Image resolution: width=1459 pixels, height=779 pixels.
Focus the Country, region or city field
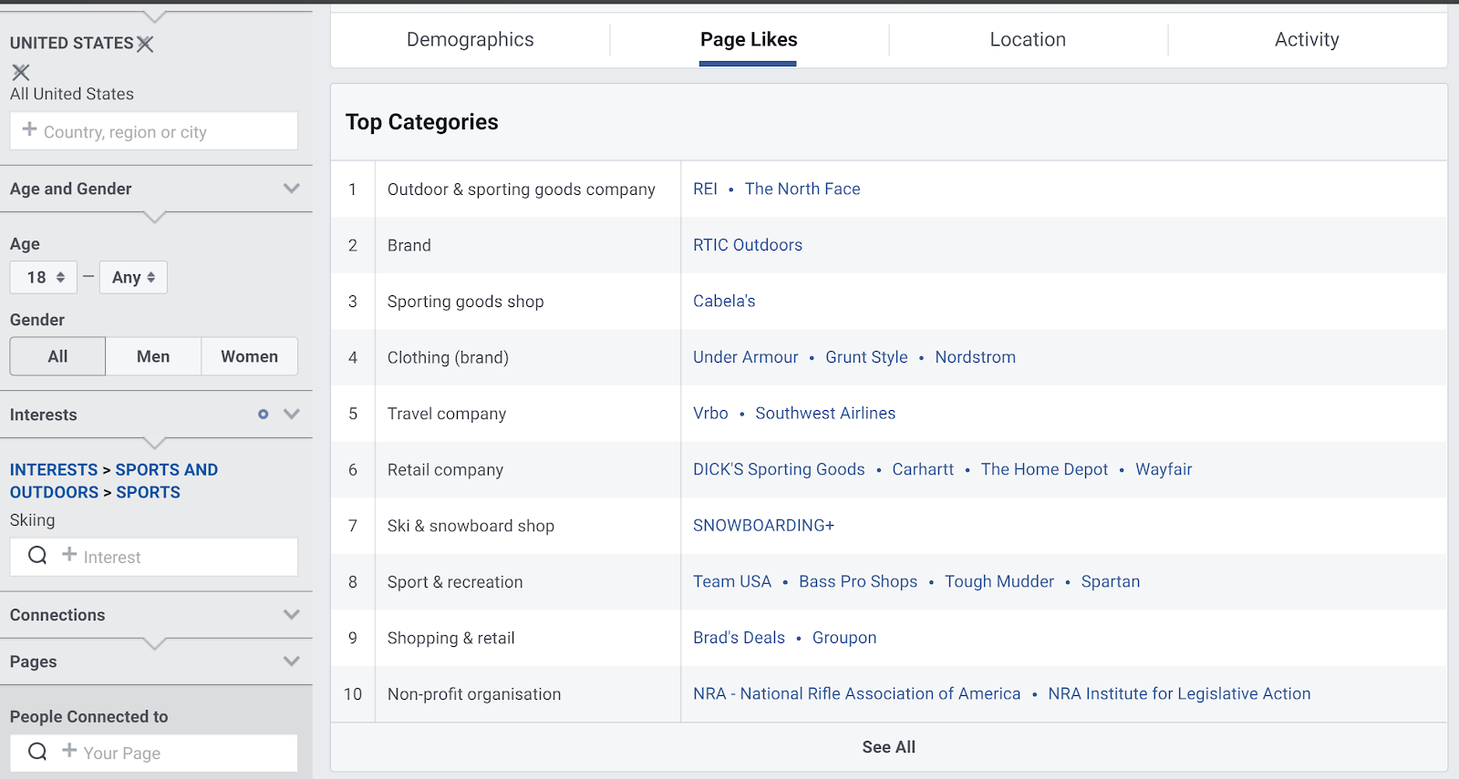pyautogui.click(x=164, y=132)
